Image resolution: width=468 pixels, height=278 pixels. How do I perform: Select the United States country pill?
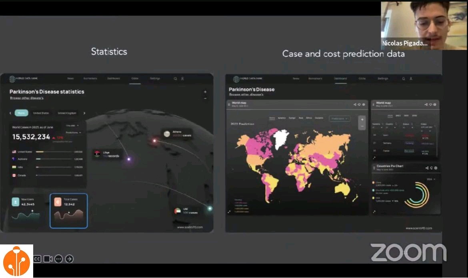41,113
